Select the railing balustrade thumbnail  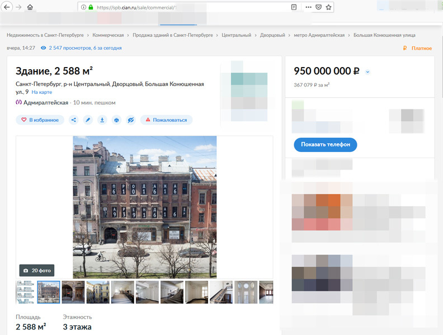[221, 292]
